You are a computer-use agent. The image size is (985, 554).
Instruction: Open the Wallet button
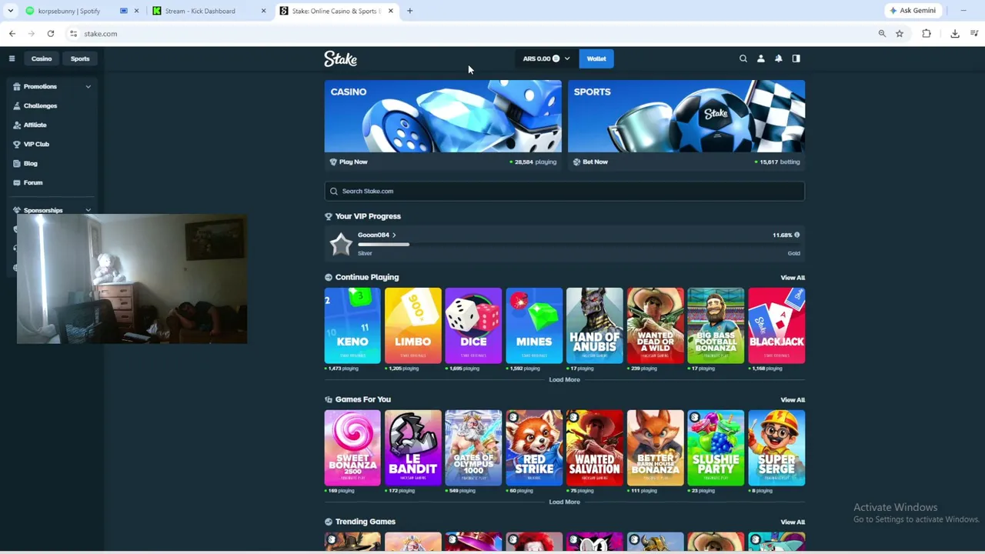pyautogui.click(x=596, y=58)
